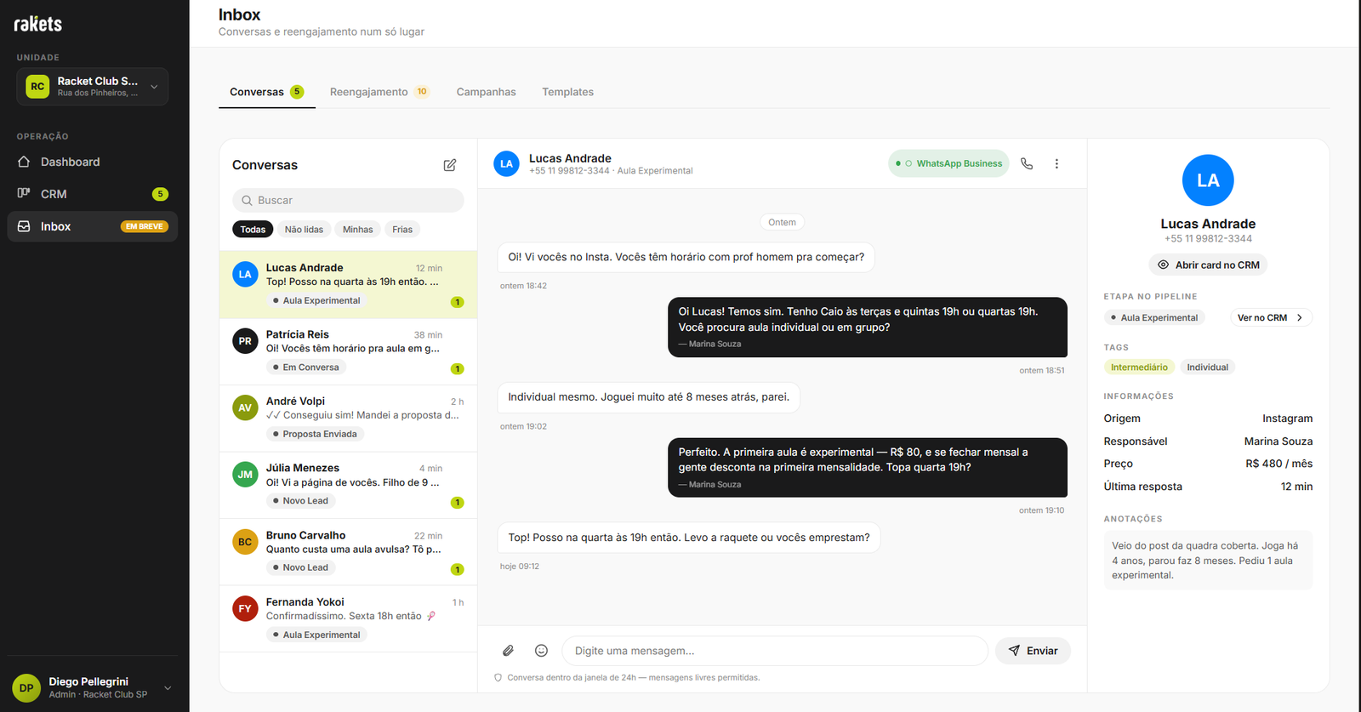Open CRM from the sidebar
1361x712 pixels.
click(x=92, y=194)
